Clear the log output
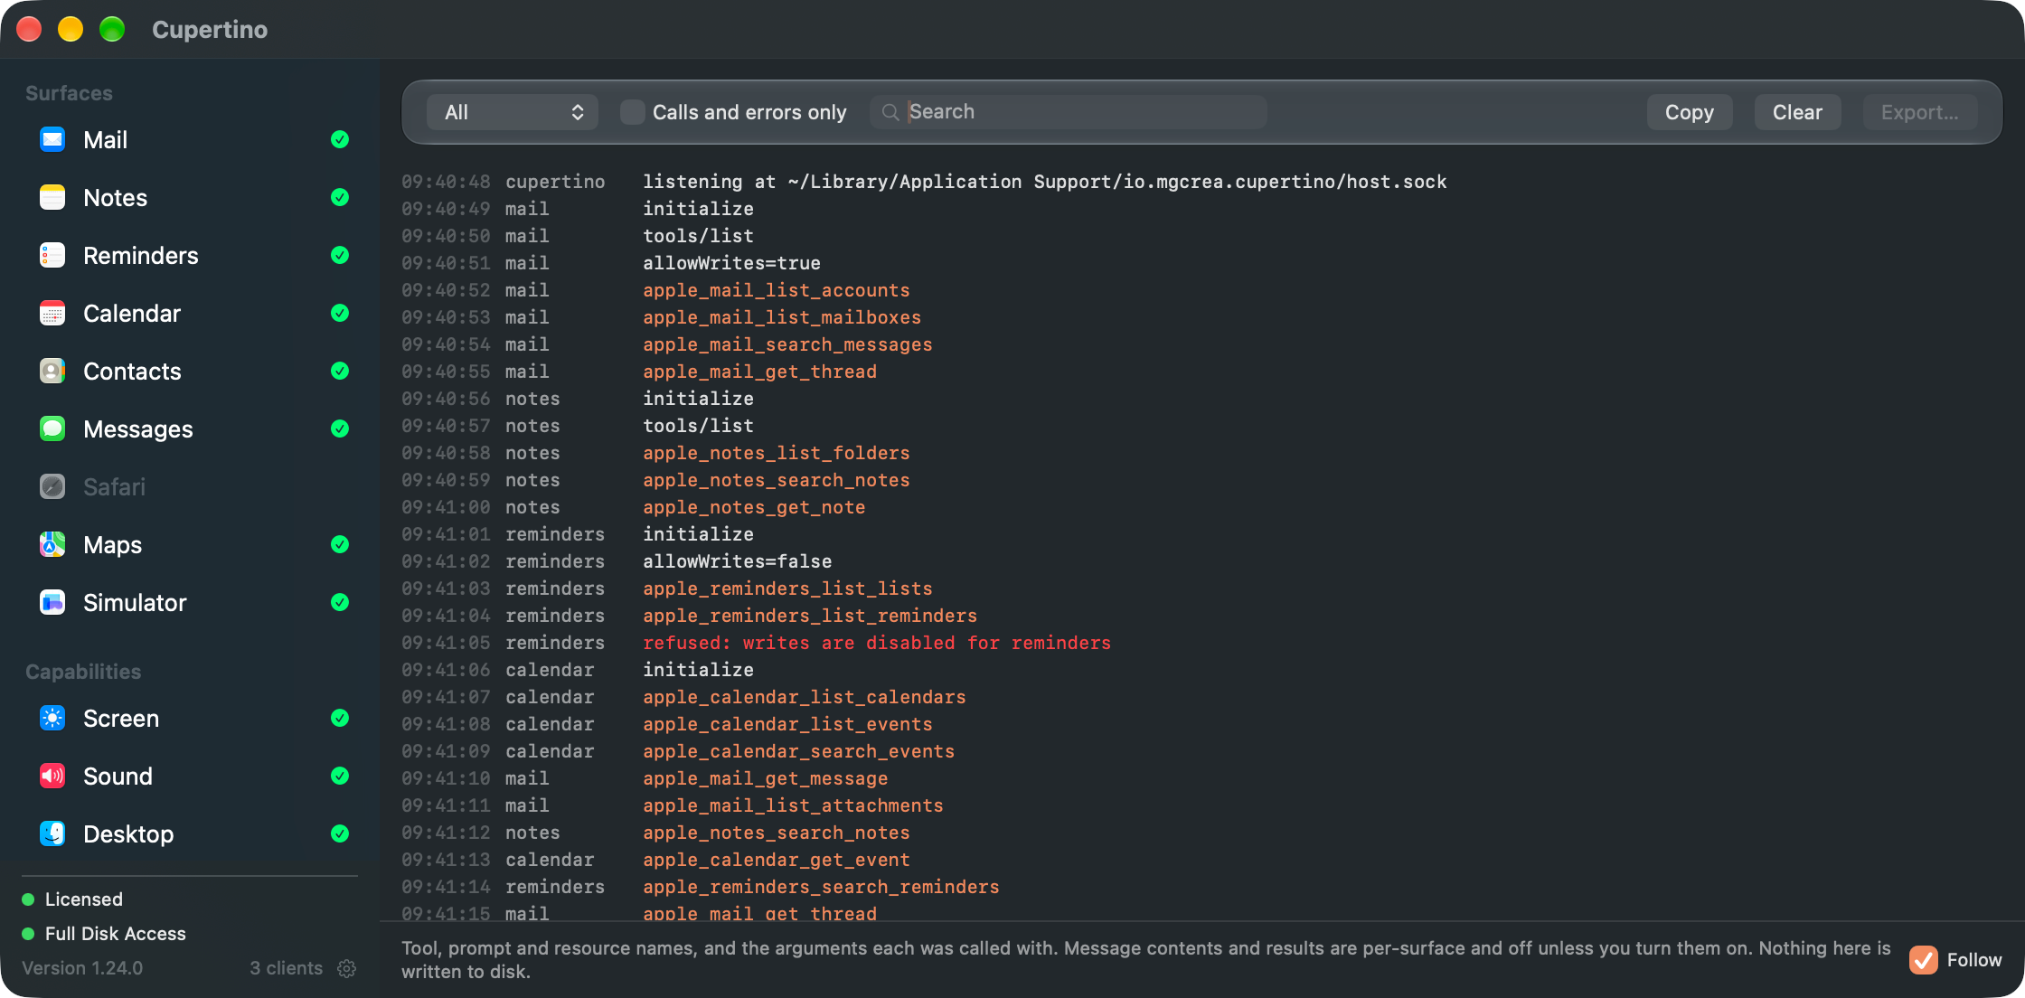 [x=1797, y=112]
